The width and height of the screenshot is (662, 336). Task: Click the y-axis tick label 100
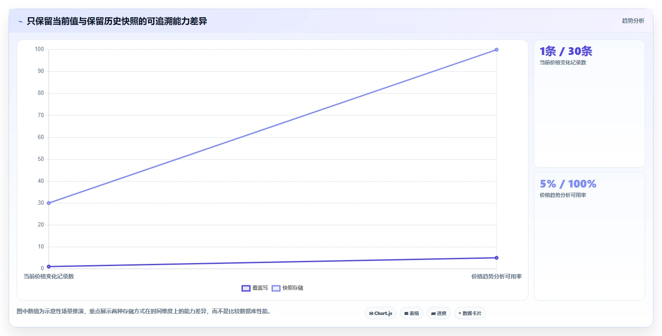click(x=39, y=49)
